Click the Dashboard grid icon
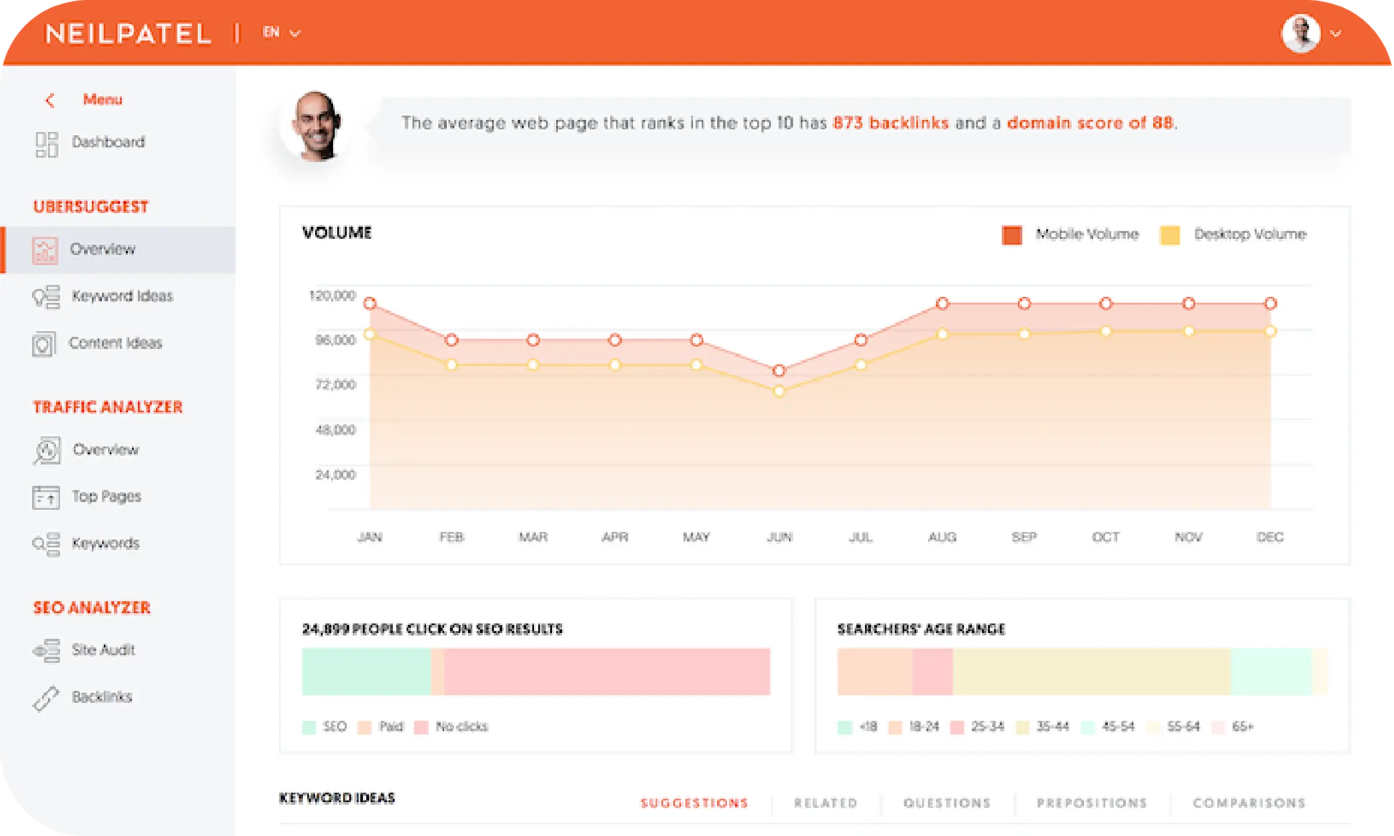The image size is (1394, 836). [x=46, y=145]
